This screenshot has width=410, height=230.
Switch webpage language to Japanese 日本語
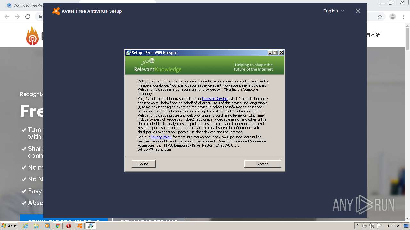pyautogui.click(x=373, y=35)
